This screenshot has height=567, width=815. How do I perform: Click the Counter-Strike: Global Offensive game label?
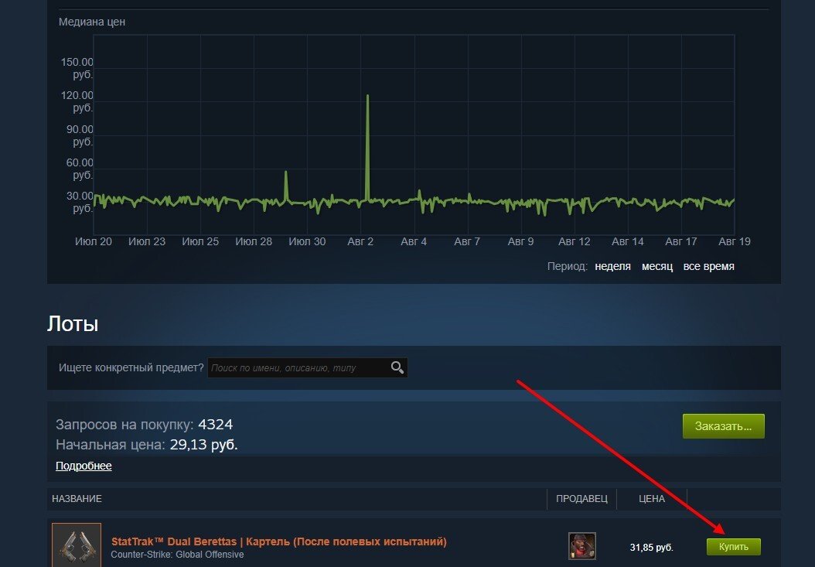[x=177, y=555]
